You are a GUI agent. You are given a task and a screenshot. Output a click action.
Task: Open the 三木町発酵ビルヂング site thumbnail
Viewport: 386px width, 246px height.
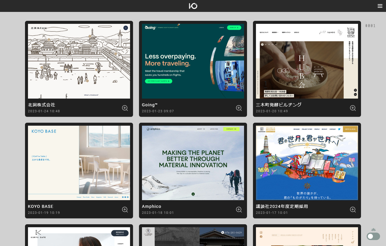307,61
